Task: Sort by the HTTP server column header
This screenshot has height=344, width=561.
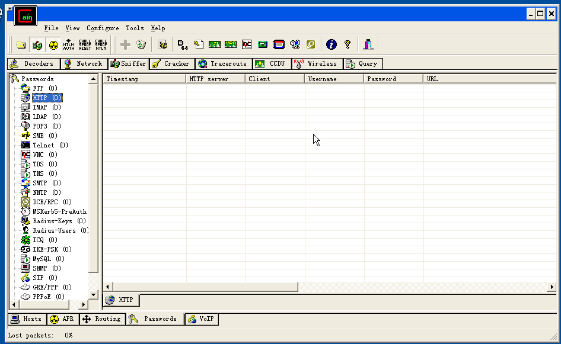Action: pos(216,79)
